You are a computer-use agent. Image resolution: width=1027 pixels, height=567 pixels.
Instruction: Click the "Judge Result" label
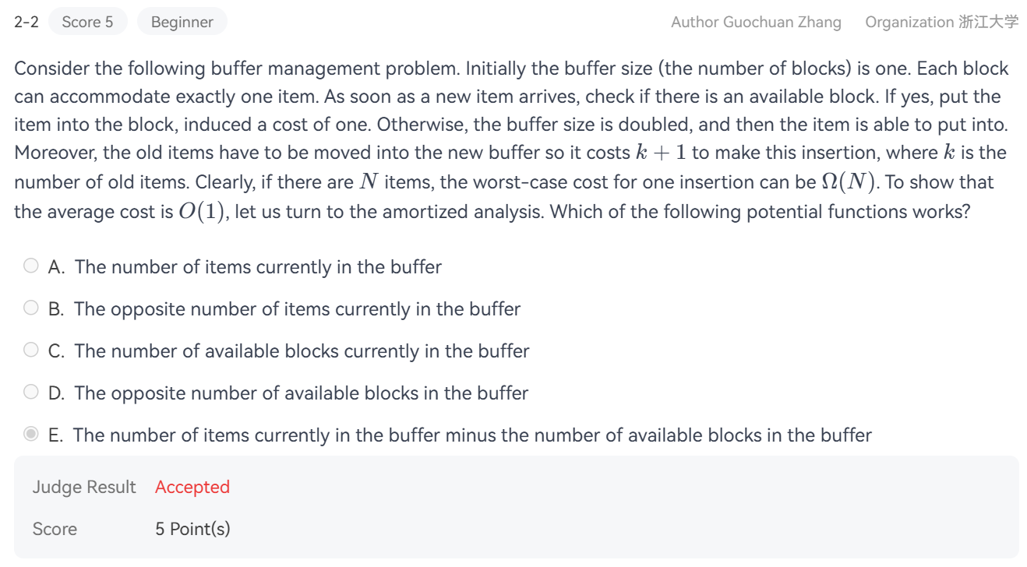click(x=84, y=487)
